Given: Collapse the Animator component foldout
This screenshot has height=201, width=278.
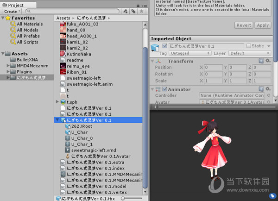Looking at the screenshot, I should coord(152,89).
